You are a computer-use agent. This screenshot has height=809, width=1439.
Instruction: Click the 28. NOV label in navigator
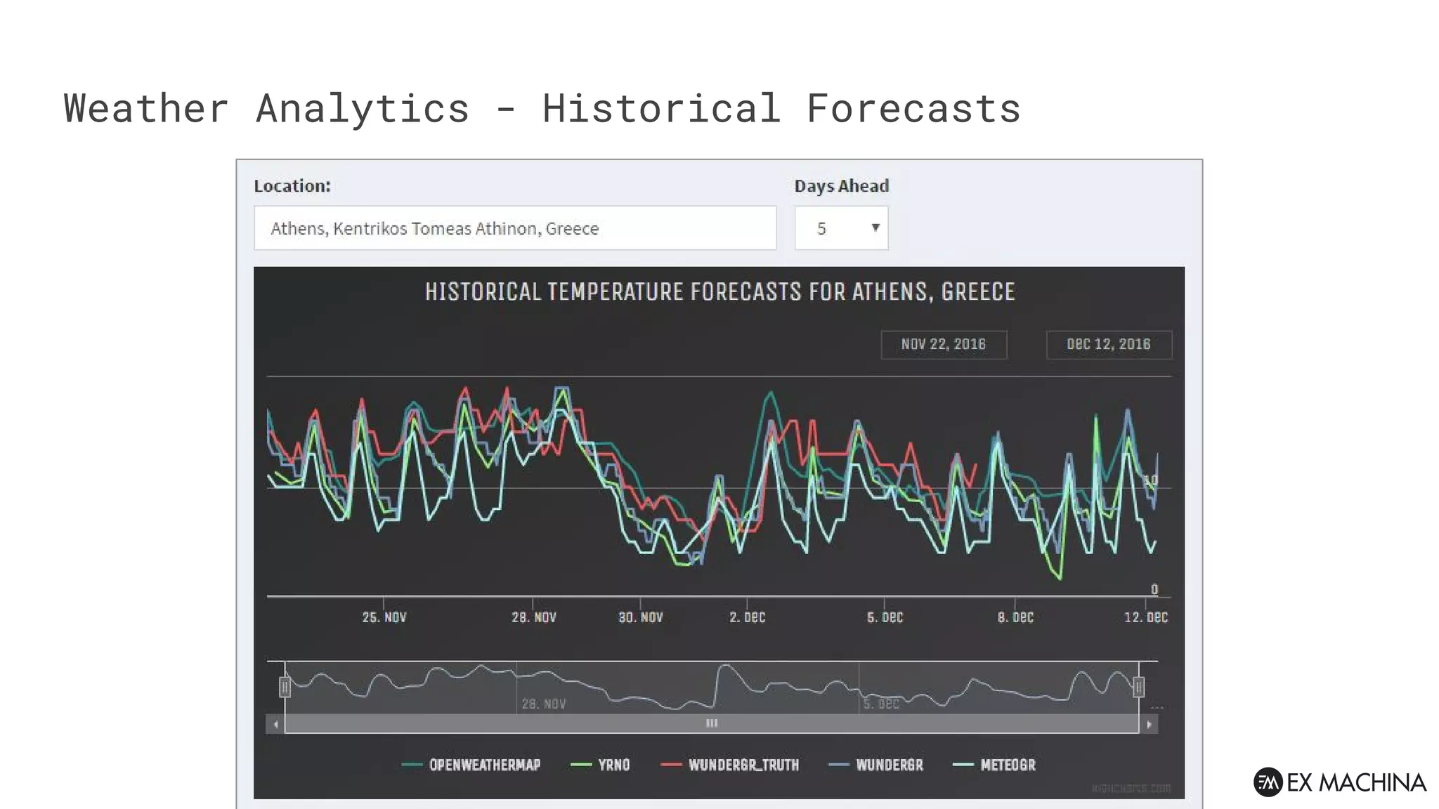click(x=544, y=704)
